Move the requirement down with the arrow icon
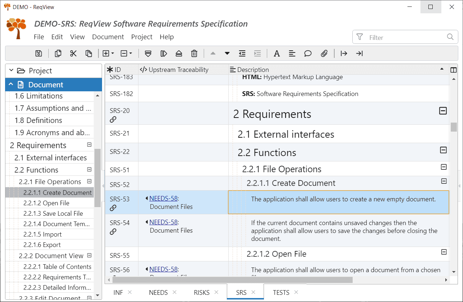Image resolution: width=463 pixels, height=302 pixels. [x=227, y=53]
